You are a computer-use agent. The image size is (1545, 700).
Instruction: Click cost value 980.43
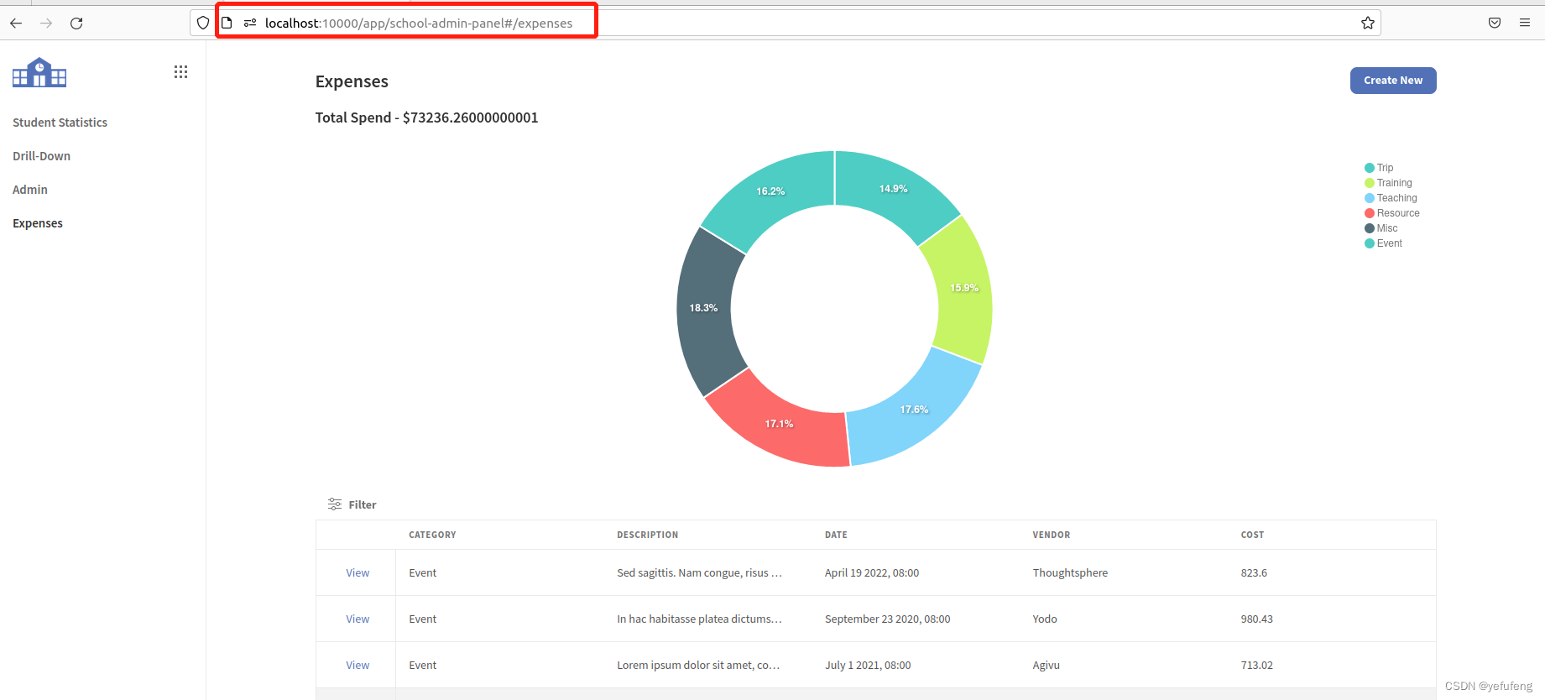[1256, 619]
